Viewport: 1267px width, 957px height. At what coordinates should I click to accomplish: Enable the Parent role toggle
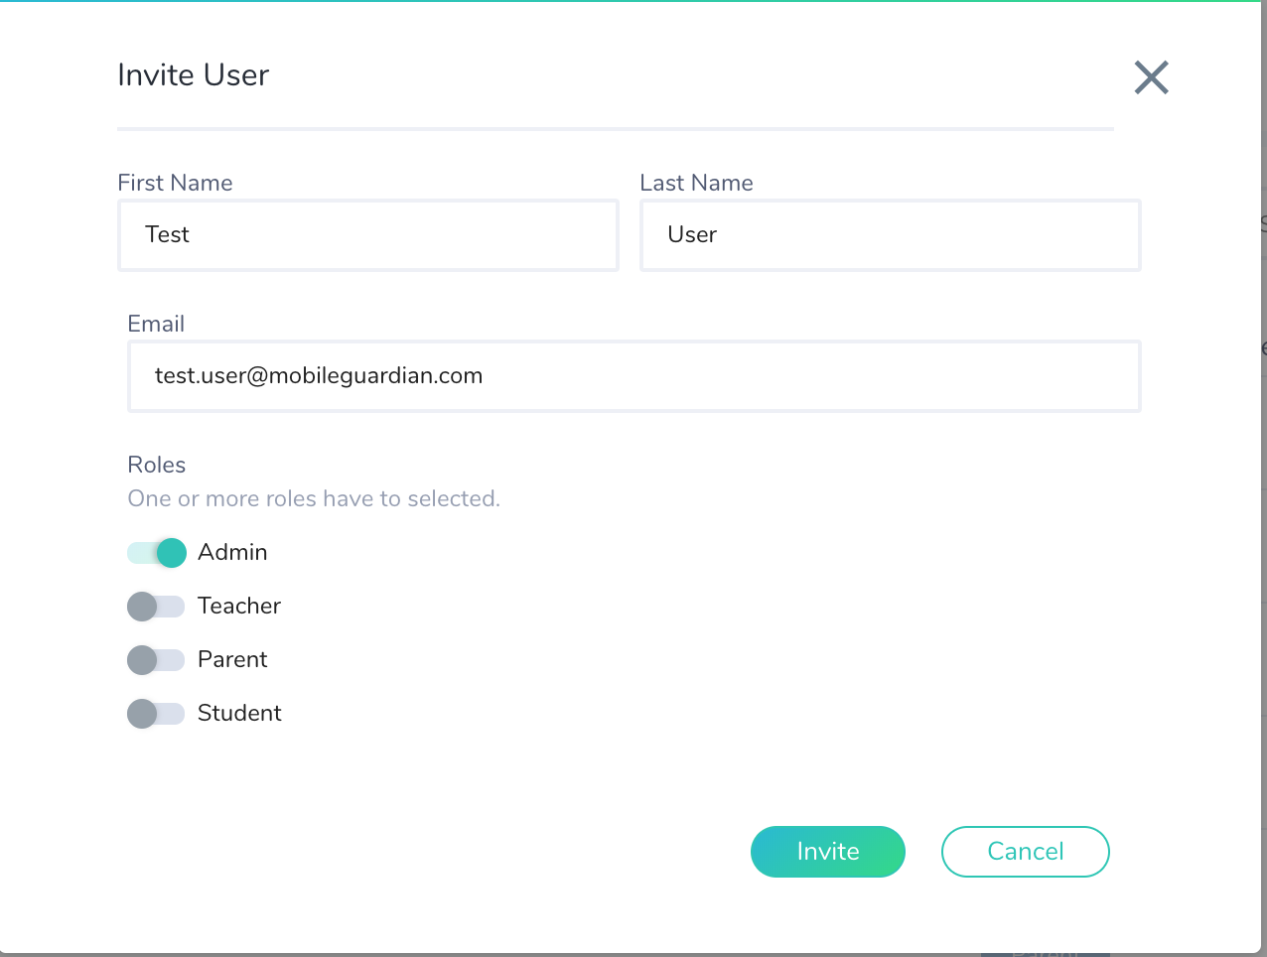point(157,660)
